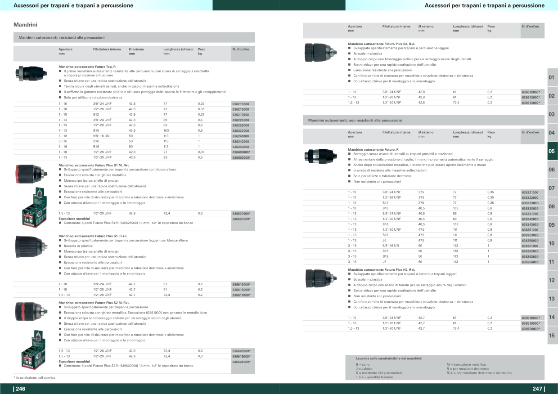Image resolution: width=558 pixels, height=394 pixels.
Task: Click the 'Mandrini autoserranti, resistenti alle percussioni' header
Action: (x=134, y=37)
